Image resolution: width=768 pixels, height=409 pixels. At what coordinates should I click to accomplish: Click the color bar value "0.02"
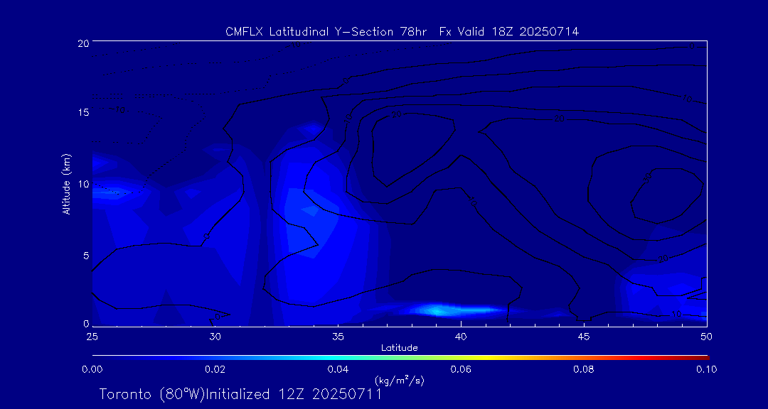click(x=215, y=369)
